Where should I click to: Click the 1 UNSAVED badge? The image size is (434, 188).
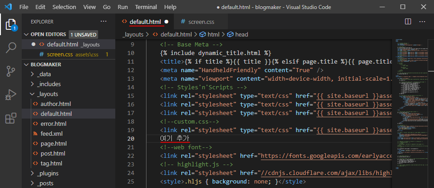tap(83, 35)
